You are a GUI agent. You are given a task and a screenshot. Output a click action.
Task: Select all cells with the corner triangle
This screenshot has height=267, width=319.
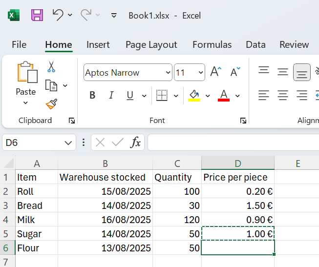tap(8, 163)
